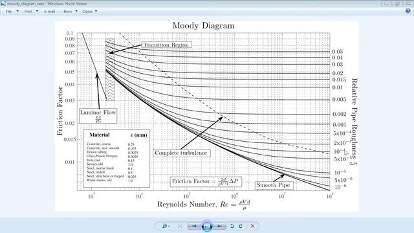Click the Transition Region label
The image size is (414, 233).
(x=166, y=45)
